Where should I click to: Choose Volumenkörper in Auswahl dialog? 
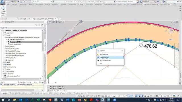[x=110, y=57]
